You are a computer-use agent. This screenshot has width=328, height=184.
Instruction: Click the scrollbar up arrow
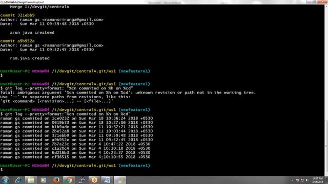click(x=326, y=6)
